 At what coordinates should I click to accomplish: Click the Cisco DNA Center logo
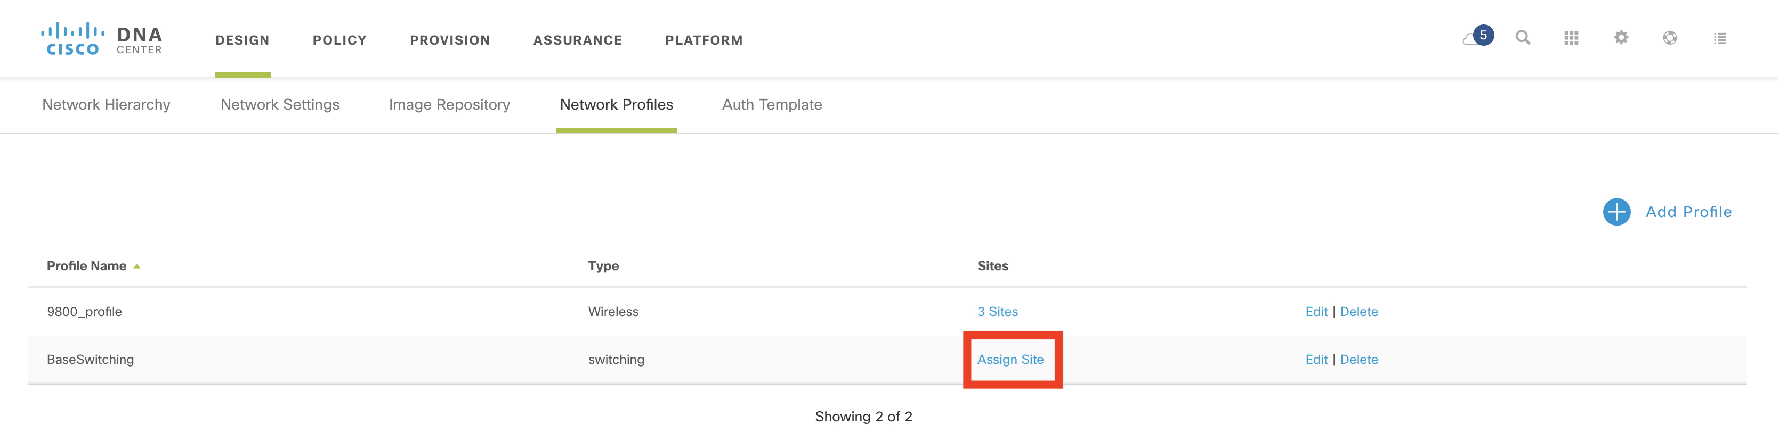click(x=101, y=39)
